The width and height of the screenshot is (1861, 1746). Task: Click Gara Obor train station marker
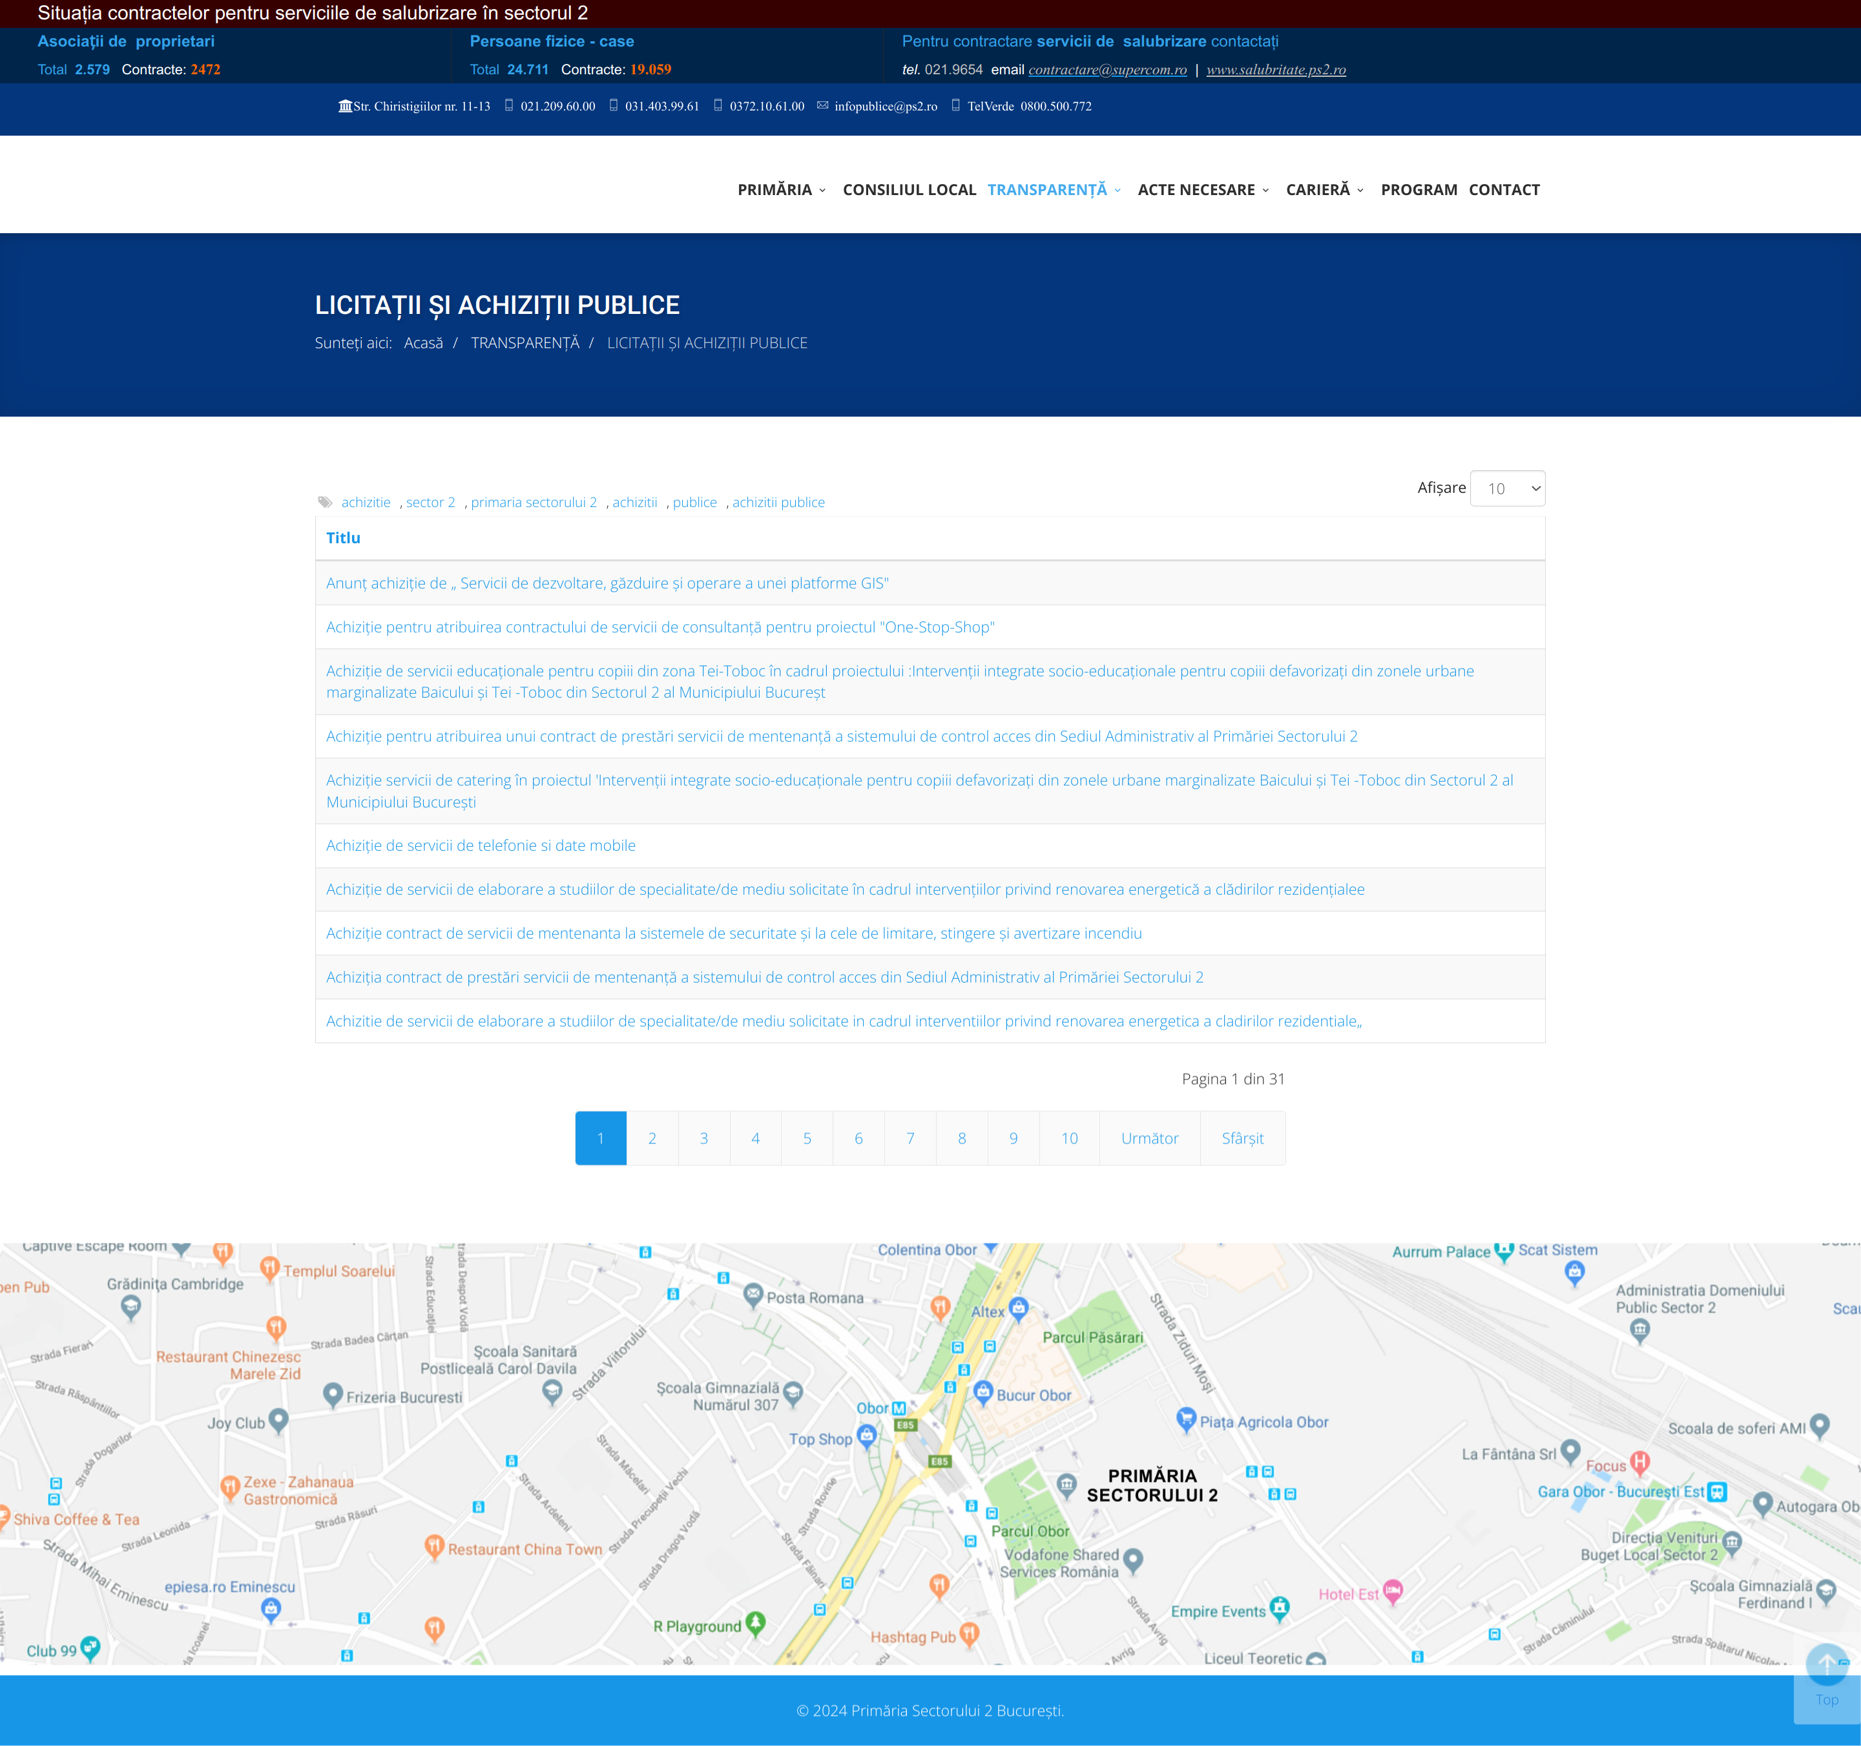tap(1716, 1492)
